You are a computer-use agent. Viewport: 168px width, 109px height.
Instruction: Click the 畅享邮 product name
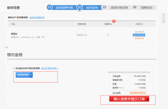click(14, 34)
